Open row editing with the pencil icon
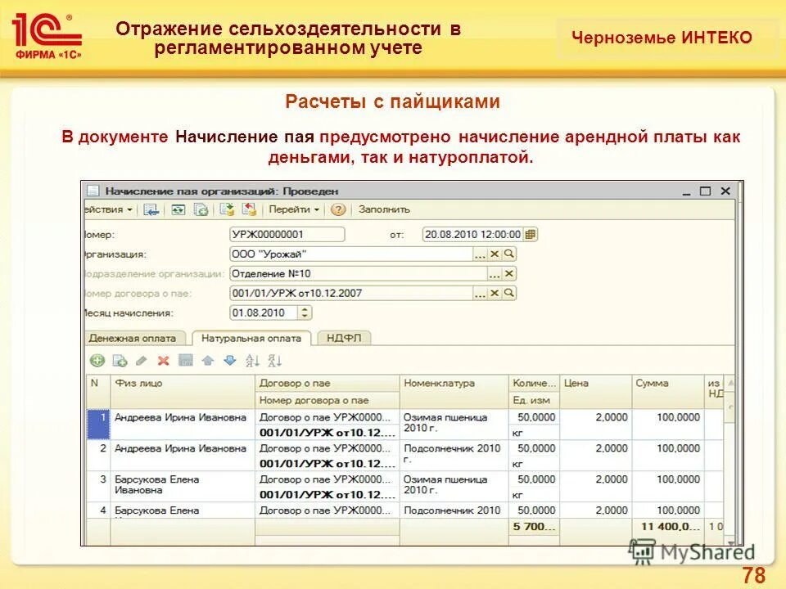 click(x=142, y=361)
